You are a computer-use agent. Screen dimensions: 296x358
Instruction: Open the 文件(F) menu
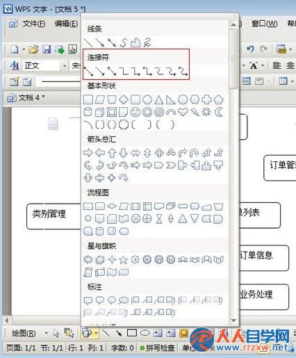point(34,24)
